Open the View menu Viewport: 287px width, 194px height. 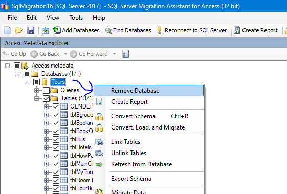pos(53,18)
